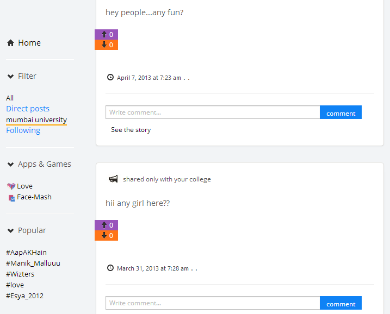Upvote the 'hii any girl here??' post
The height and width of the screenshot is (314, 390).
[106, 225]
